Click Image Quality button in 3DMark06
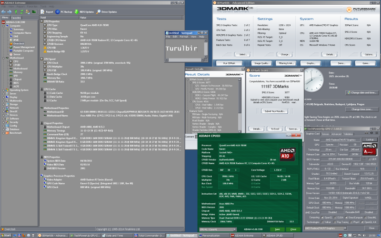This screenshot has height=238, width=381. pyautogui.click(x=261, y=63)
